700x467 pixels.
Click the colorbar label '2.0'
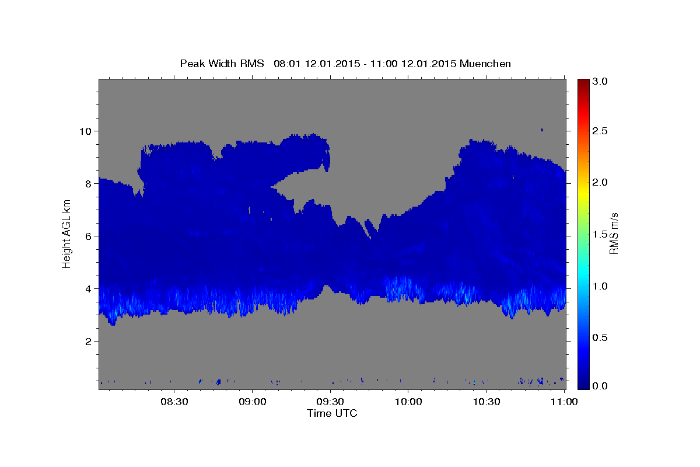(x=601, y=183)
